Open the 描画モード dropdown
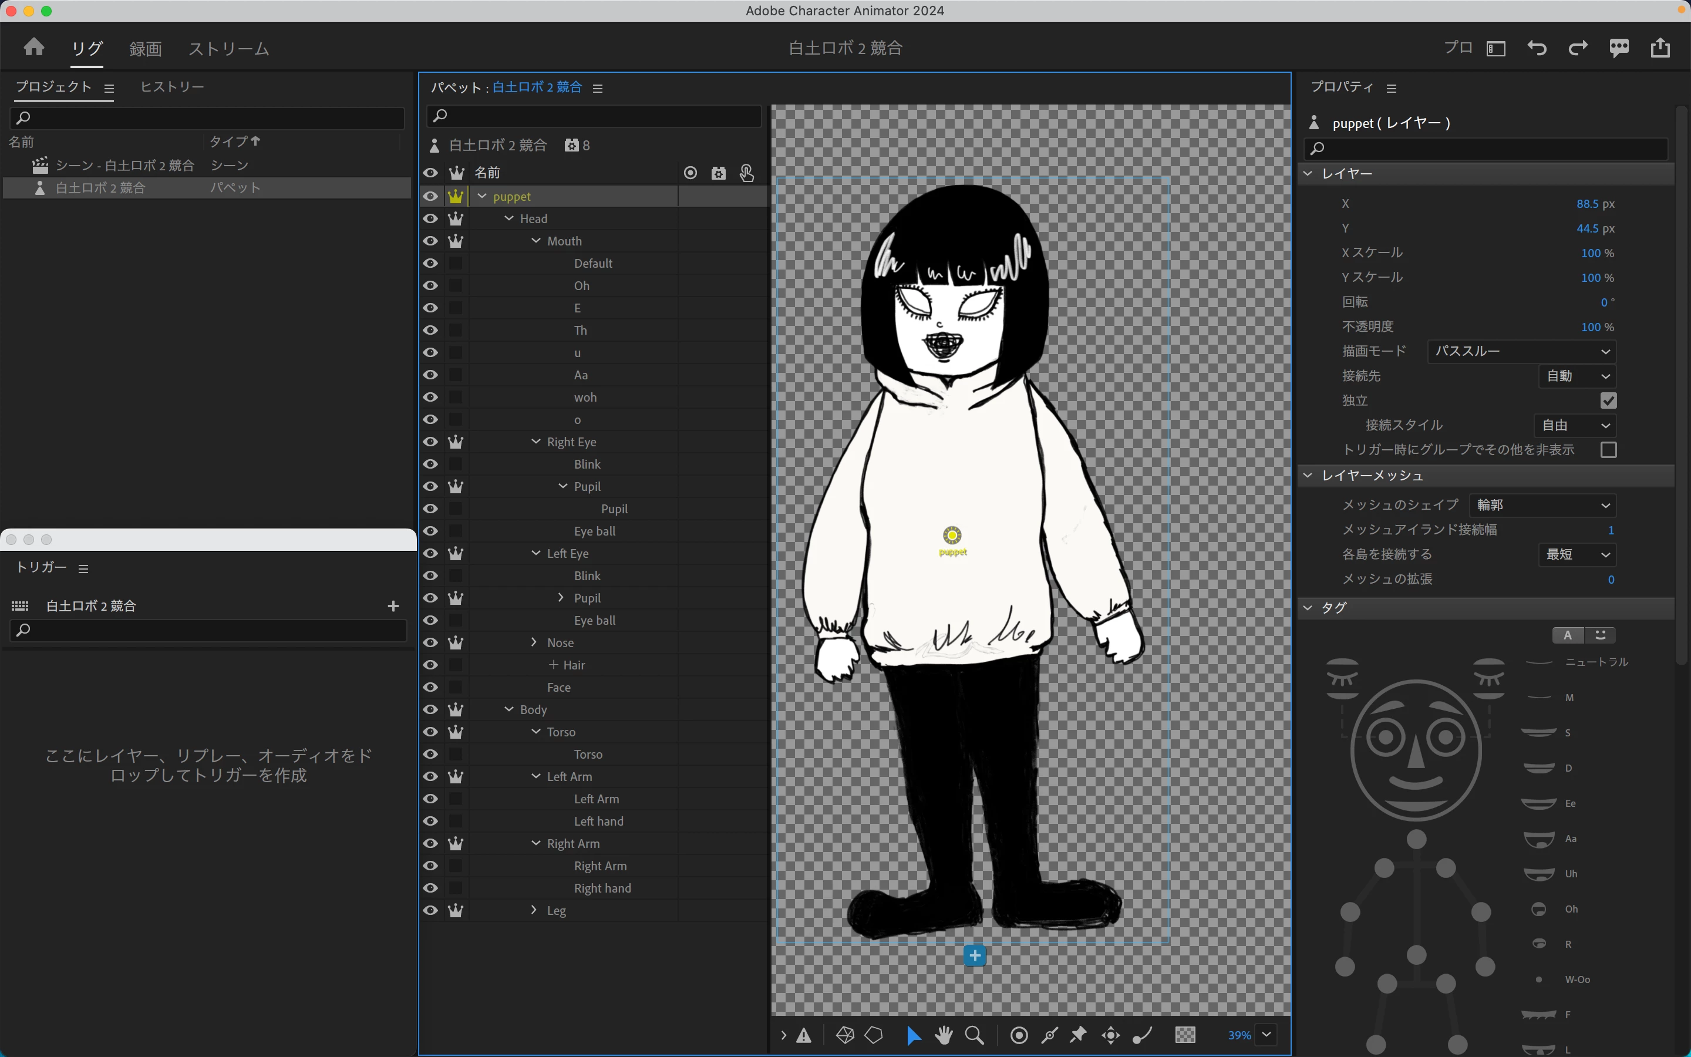The height and width of the screenshot is (1057, 1691). pyautogui.click(x=1521, y=351)
